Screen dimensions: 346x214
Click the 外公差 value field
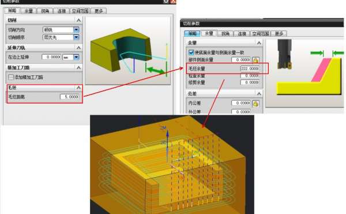tap(240, 112)
